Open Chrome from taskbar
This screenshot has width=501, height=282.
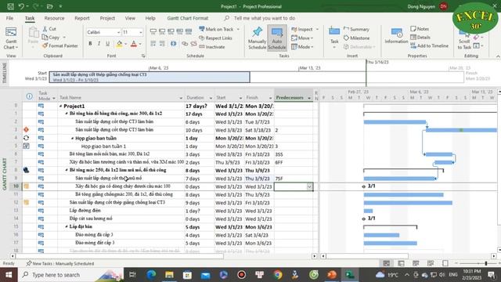coord(277,275)
